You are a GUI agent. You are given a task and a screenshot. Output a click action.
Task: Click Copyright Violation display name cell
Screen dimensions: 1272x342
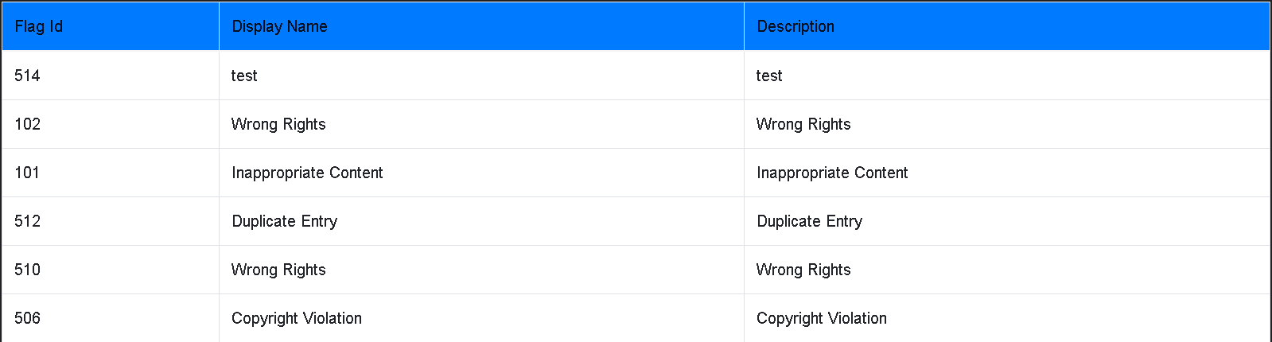[481, 318]
